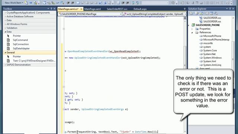
Task: Open Toolbox window position dropdown arrow
Action: (x=48, y=9)
